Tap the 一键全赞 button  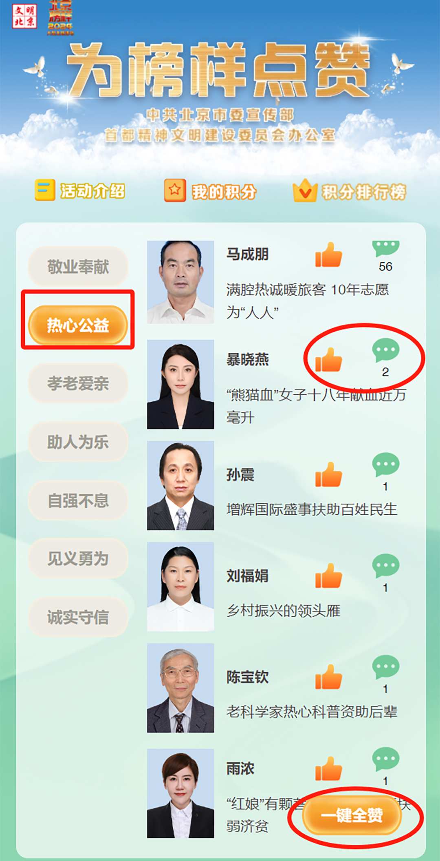pos(352,815)
